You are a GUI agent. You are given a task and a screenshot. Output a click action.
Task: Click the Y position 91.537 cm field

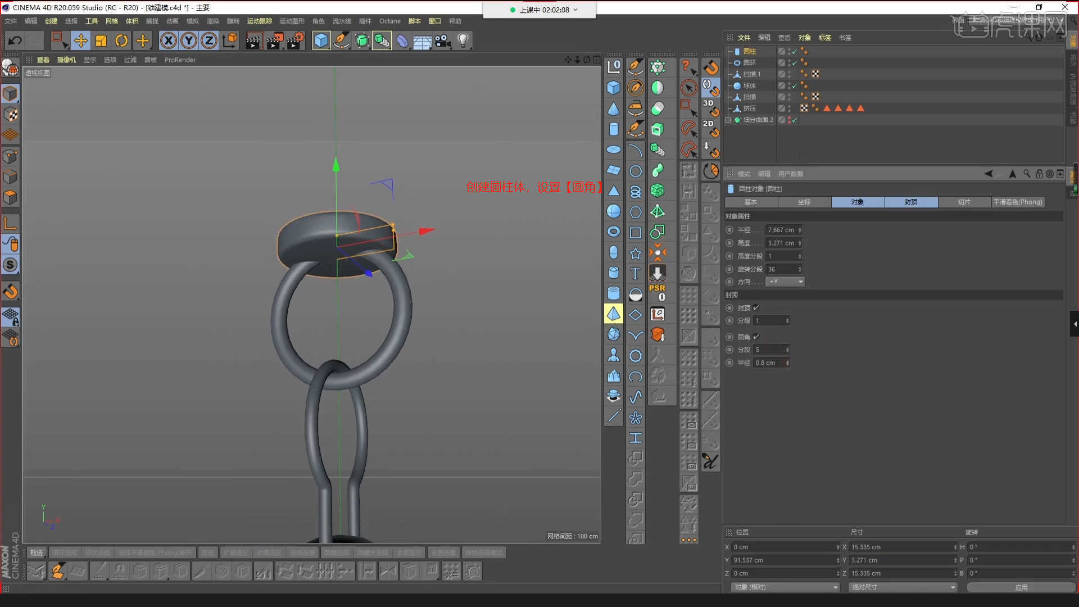(783, 560)
